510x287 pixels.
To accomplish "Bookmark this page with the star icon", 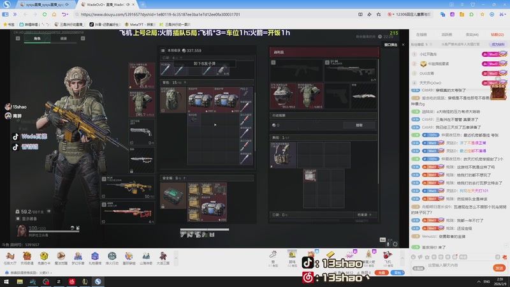I will [x=379, y=14].
